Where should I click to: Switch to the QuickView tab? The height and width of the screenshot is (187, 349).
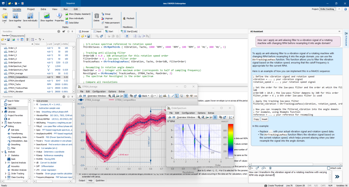[100, 181]
